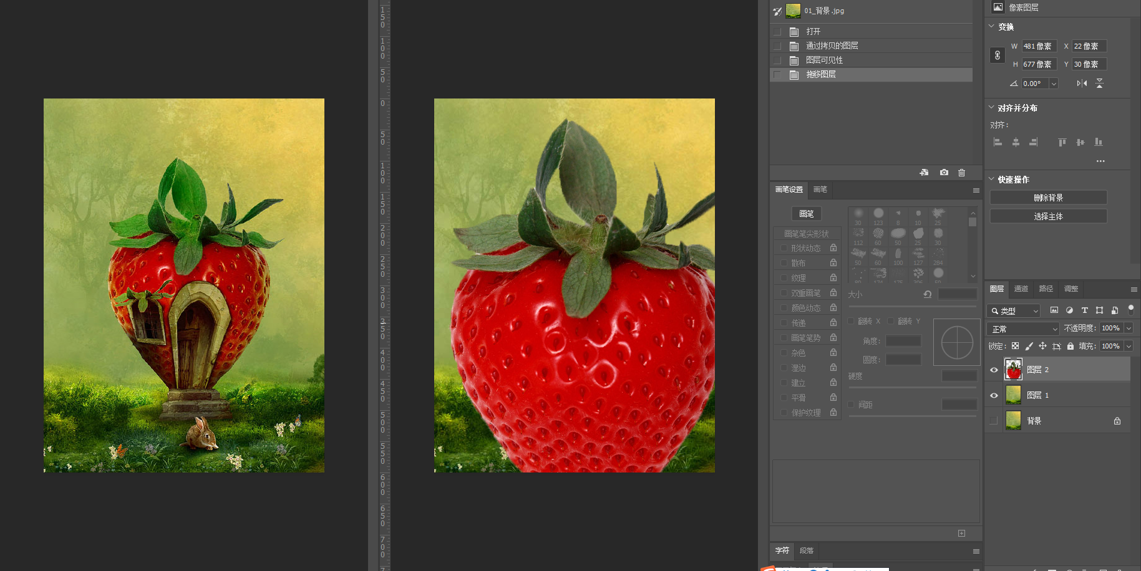Open the 填充 percentage dropdown arrow
Viewport: 1141px width, 571px height.
(x=1129, y=346)
